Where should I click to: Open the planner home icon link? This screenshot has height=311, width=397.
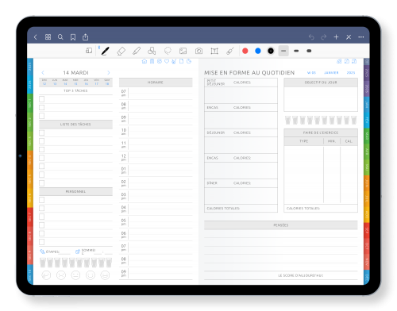[x=145, y=61]
